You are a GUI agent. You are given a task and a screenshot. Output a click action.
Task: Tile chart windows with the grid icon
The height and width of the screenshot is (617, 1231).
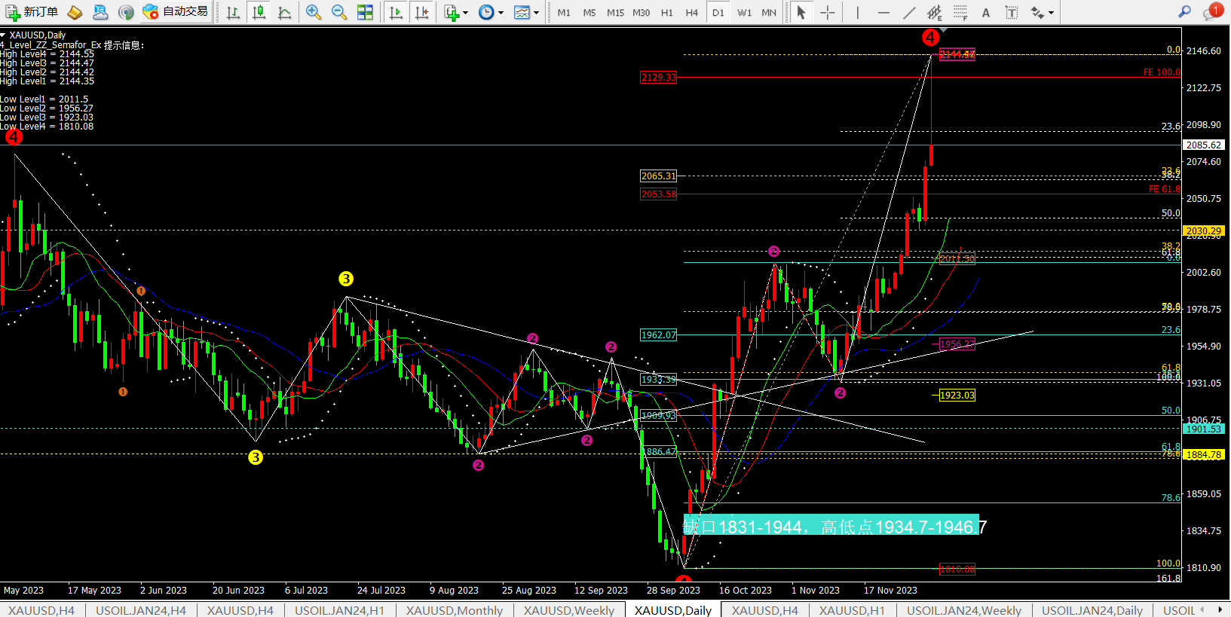(365, 12)
